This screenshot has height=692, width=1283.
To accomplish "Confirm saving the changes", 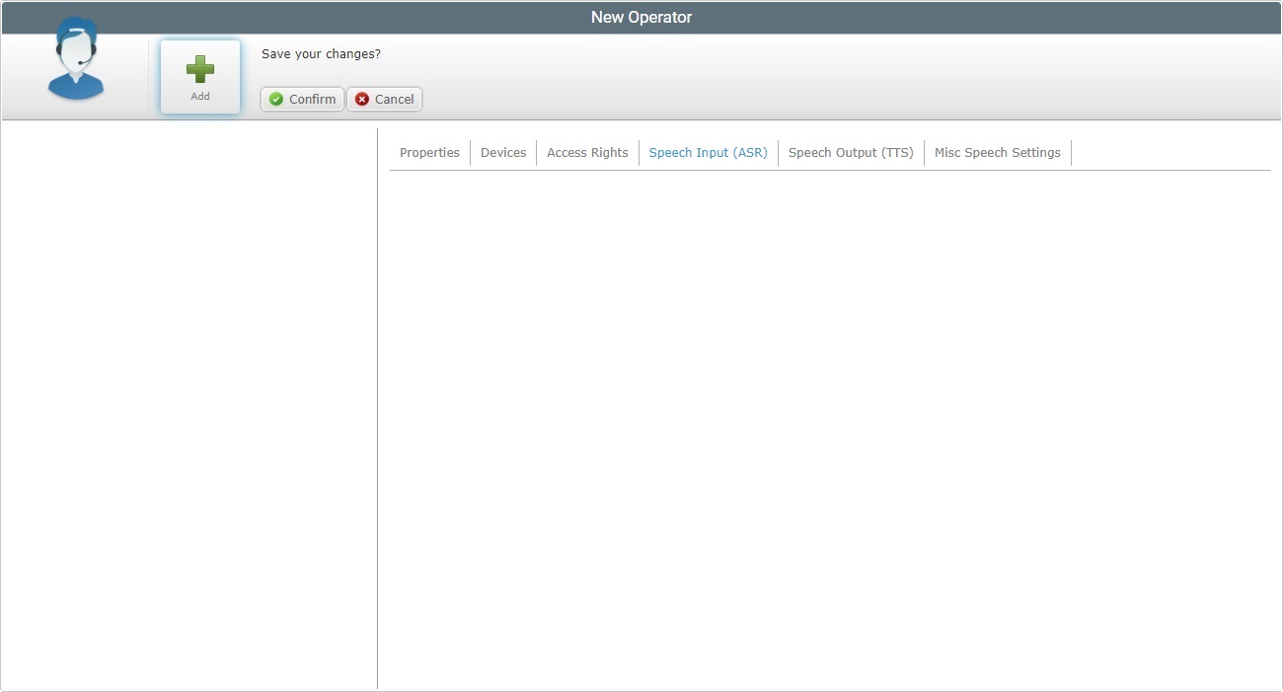I will (302, 100).
